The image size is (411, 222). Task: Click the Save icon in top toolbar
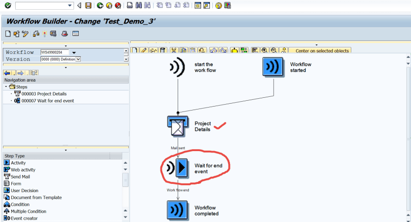click(88, 5)
